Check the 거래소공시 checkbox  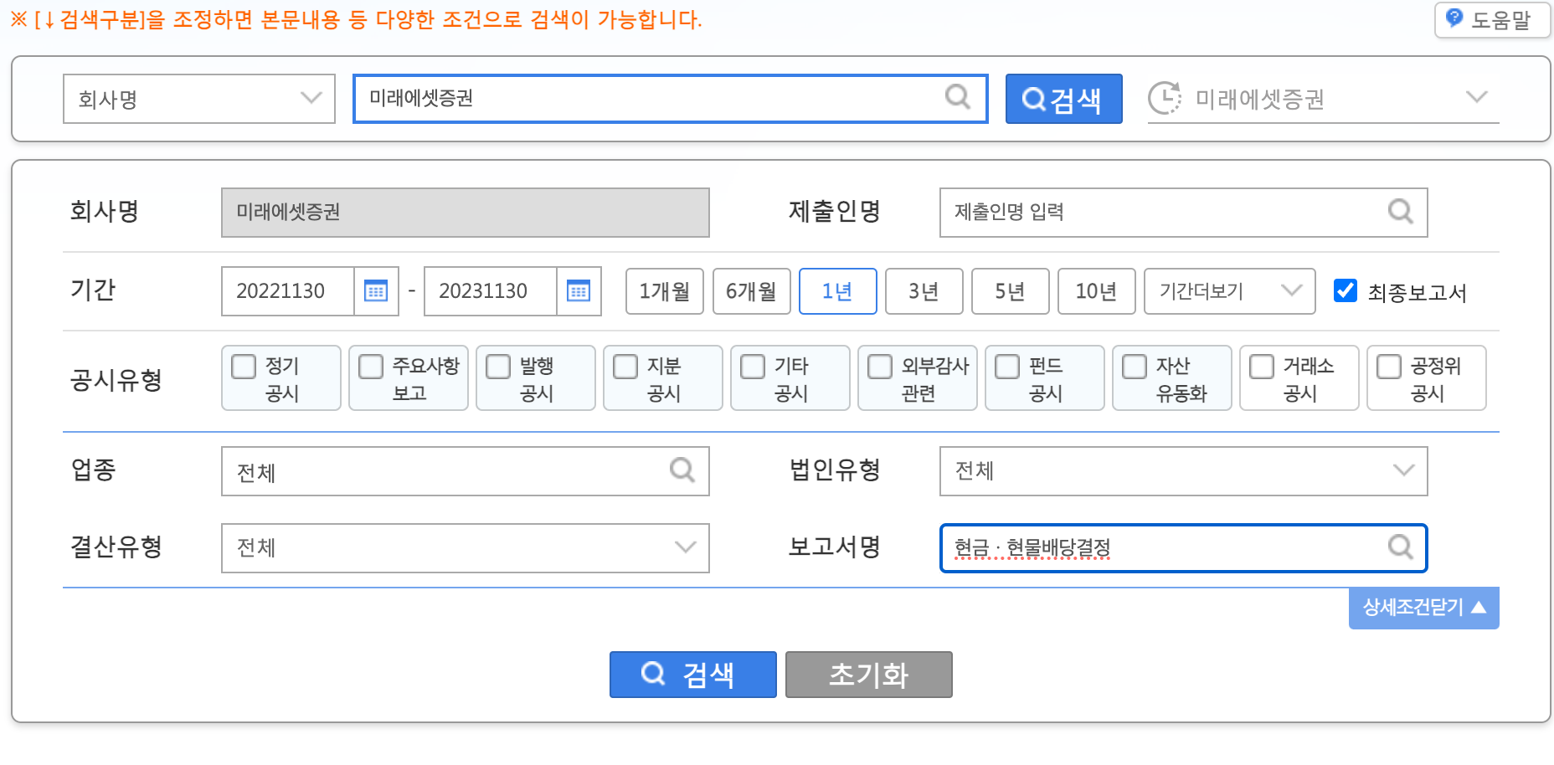[1262, 367]
